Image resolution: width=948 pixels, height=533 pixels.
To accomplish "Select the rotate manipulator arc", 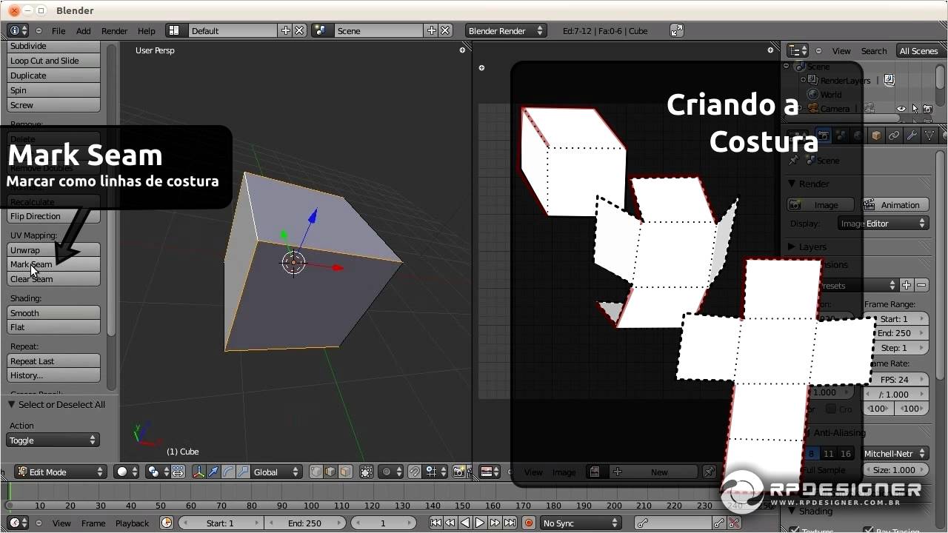I will coord(229,472).
